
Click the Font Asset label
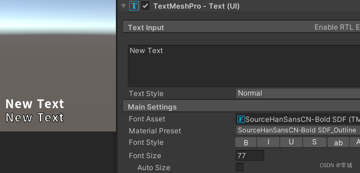147,119
